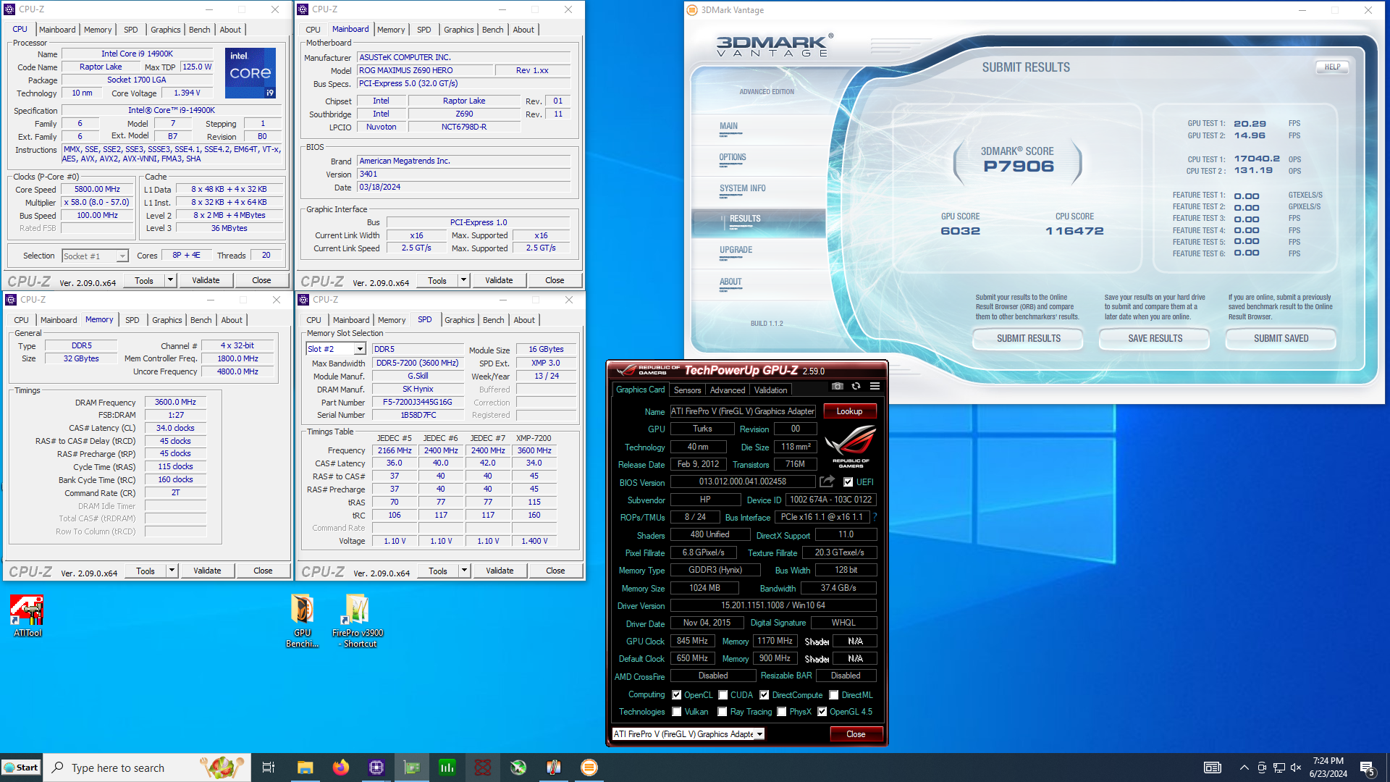Click the green bar chart taskbar icon
This screenshot has height=782, width=1390.
447,768
